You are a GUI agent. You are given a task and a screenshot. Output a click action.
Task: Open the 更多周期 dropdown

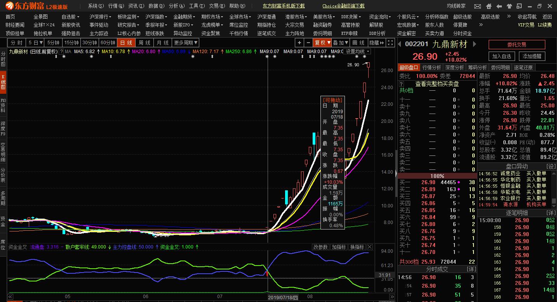pyautogui.click(x=186, y=43)
